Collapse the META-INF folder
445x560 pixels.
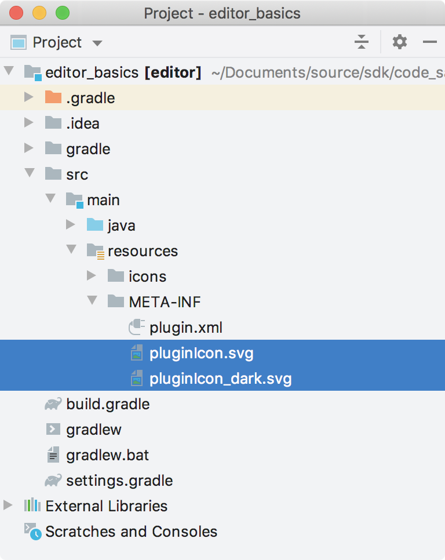tap(92, 301)
